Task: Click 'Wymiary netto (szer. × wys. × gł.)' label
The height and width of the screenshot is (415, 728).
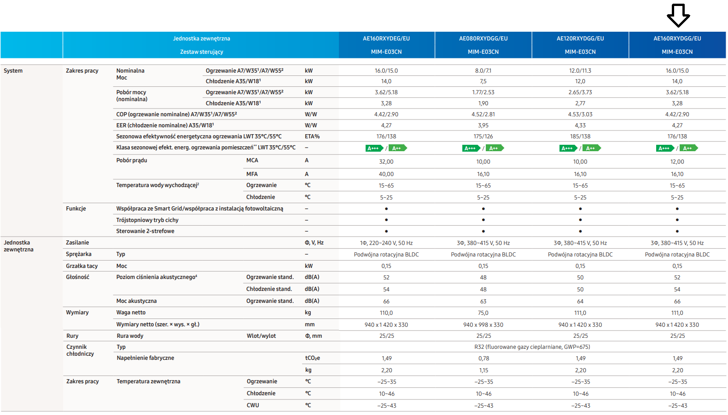Action: 158,324
